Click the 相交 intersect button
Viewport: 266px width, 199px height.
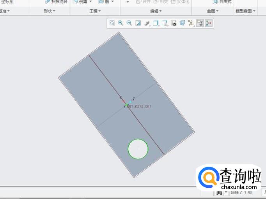click(161, 2)
